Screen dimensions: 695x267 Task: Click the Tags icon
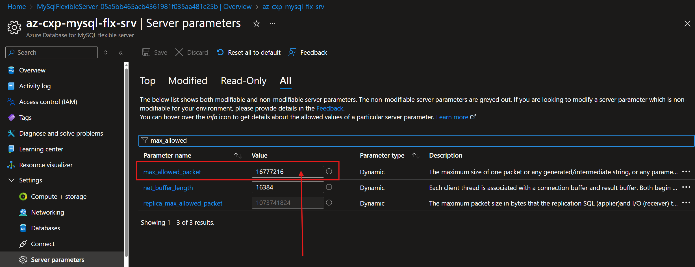coord(11,118)
